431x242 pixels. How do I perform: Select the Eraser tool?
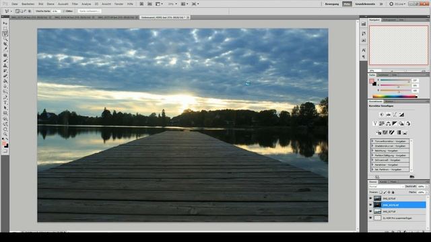click(x=5, y=76)
